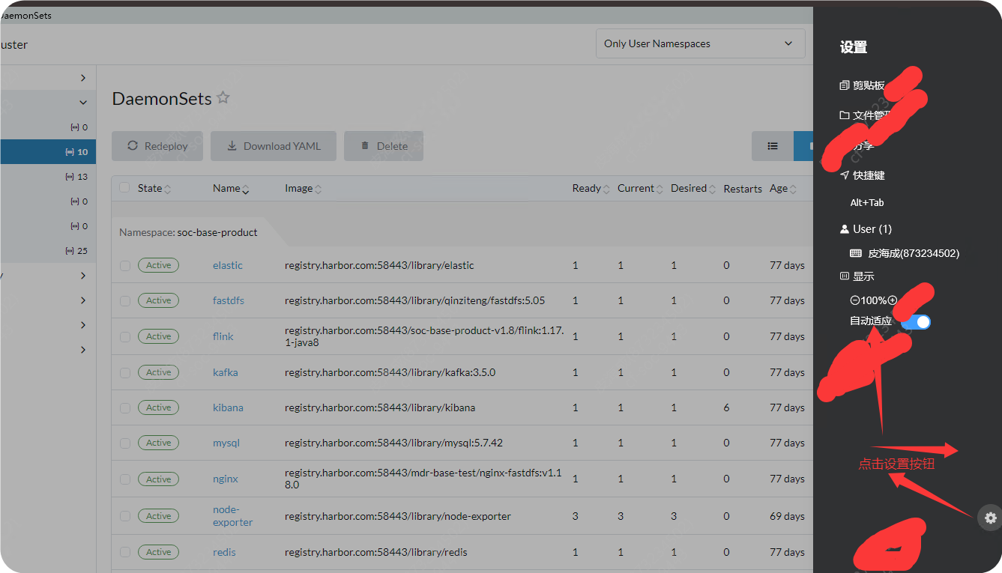This screenshot has width=1002, height=573.
Task: Click the Download YAML button
Action: click(x=274, y=146)
